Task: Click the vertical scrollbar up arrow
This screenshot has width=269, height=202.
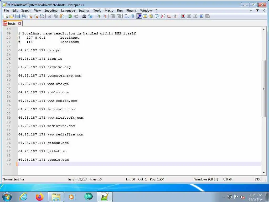Action: pyautogui.click(x=264, y=29)
